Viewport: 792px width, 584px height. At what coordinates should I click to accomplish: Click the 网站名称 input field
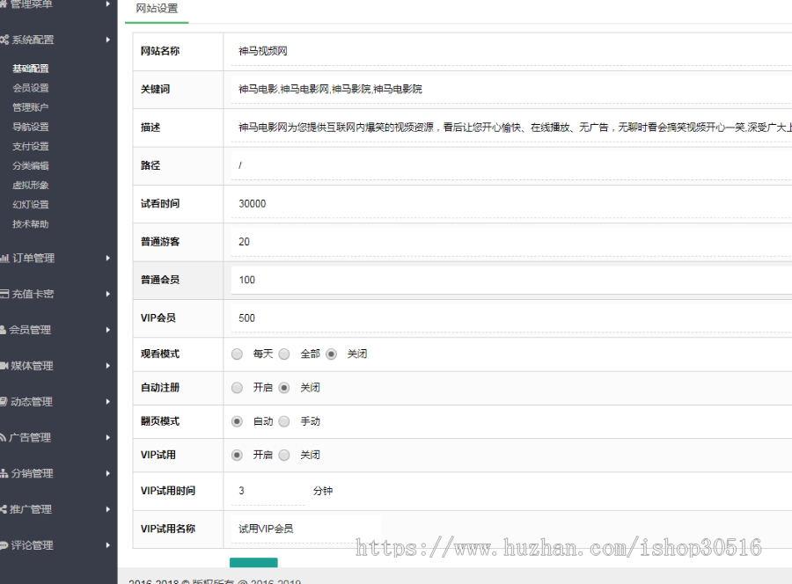(x=510, y=51)
